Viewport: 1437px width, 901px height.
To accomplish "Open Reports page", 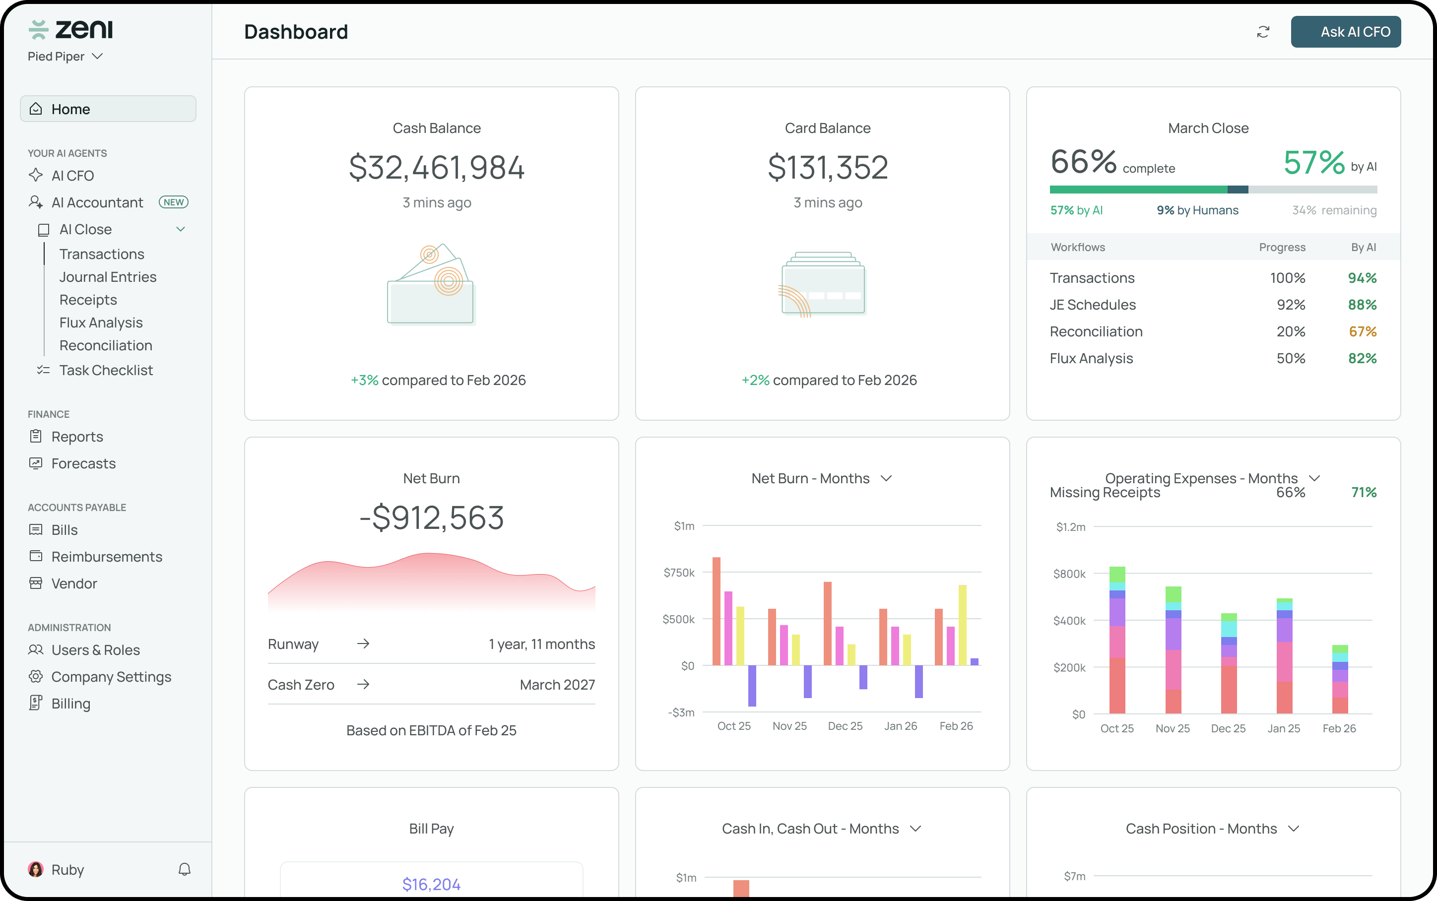I will (77, 437).
